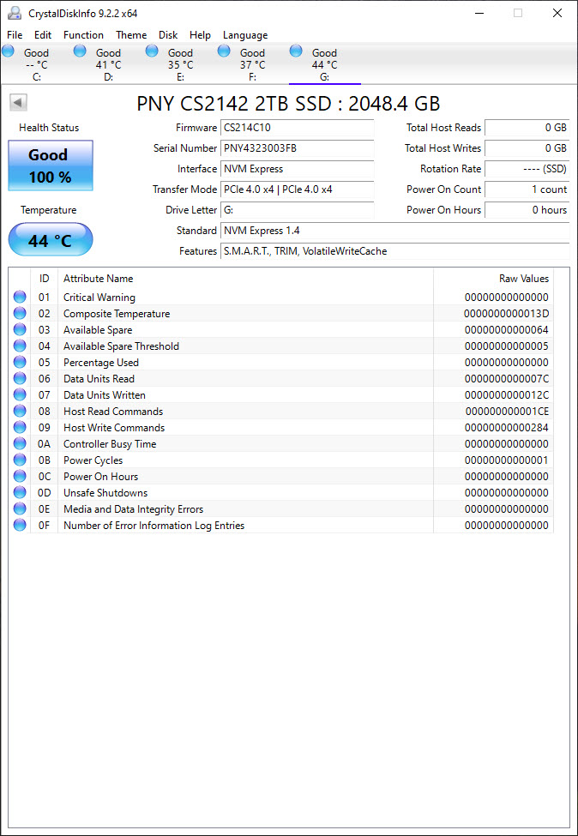Click the status orb for drive D:
Image resolution: width=578 pixels, height=836 pixels.
coord(80,51)
